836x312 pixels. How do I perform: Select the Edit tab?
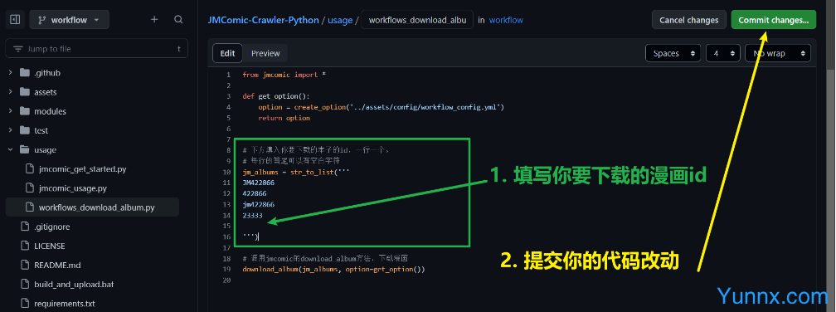pyautogui.click(x=227, y=53)
